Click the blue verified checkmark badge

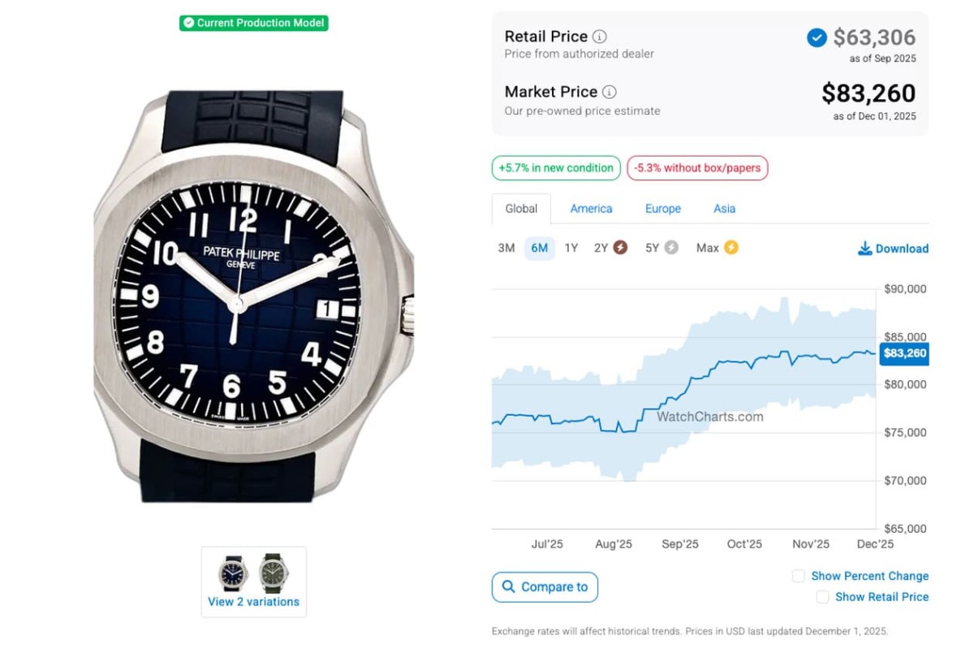pos(817,37)
